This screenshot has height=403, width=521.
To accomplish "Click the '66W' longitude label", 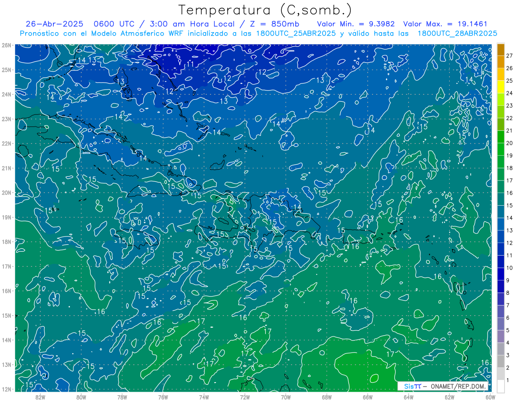I will [367, 397].
